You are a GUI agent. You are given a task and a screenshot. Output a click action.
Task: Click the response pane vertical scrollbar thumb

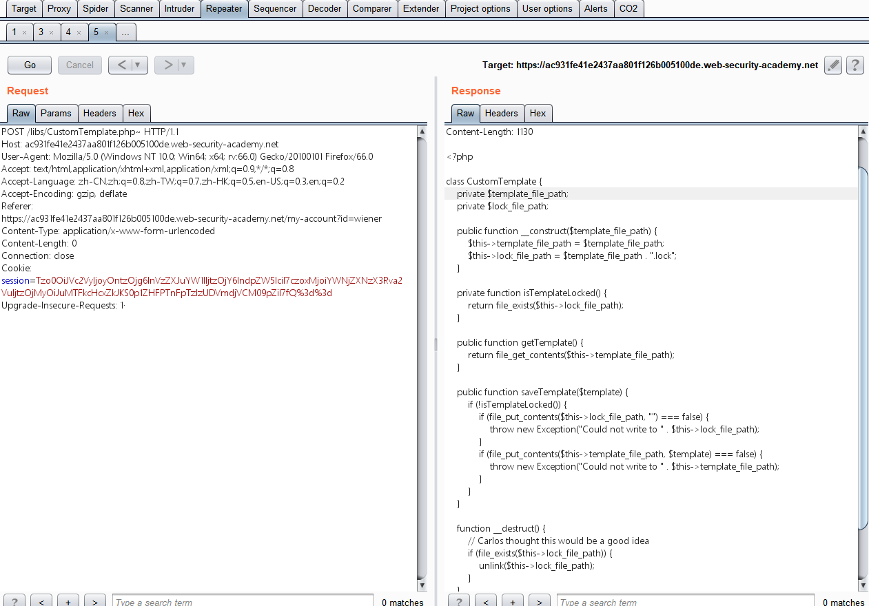coord(863,348)
